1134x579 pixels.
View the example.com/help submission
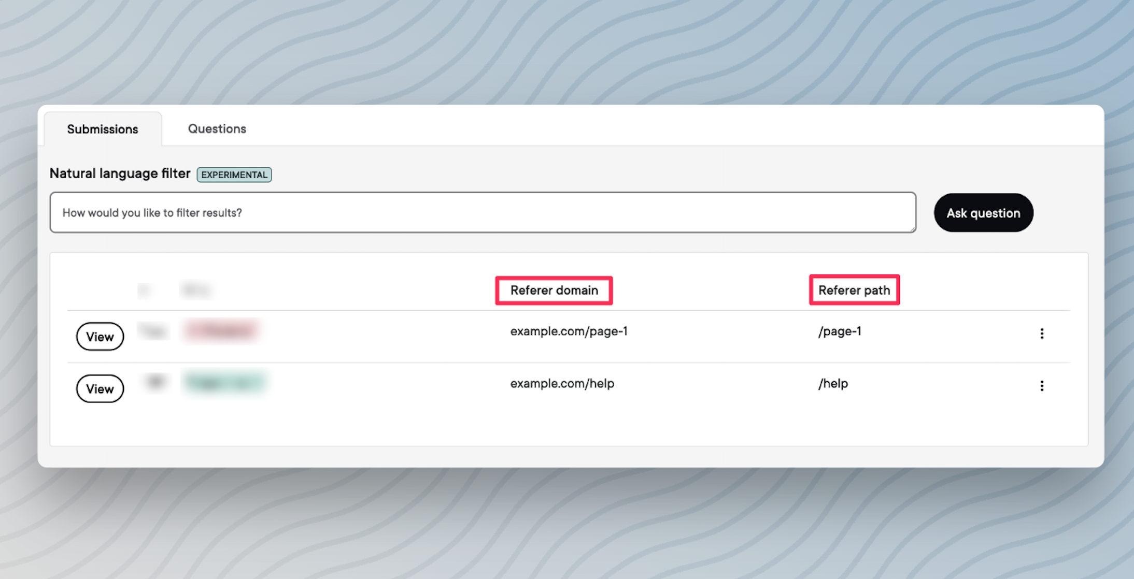pos(100,388)
